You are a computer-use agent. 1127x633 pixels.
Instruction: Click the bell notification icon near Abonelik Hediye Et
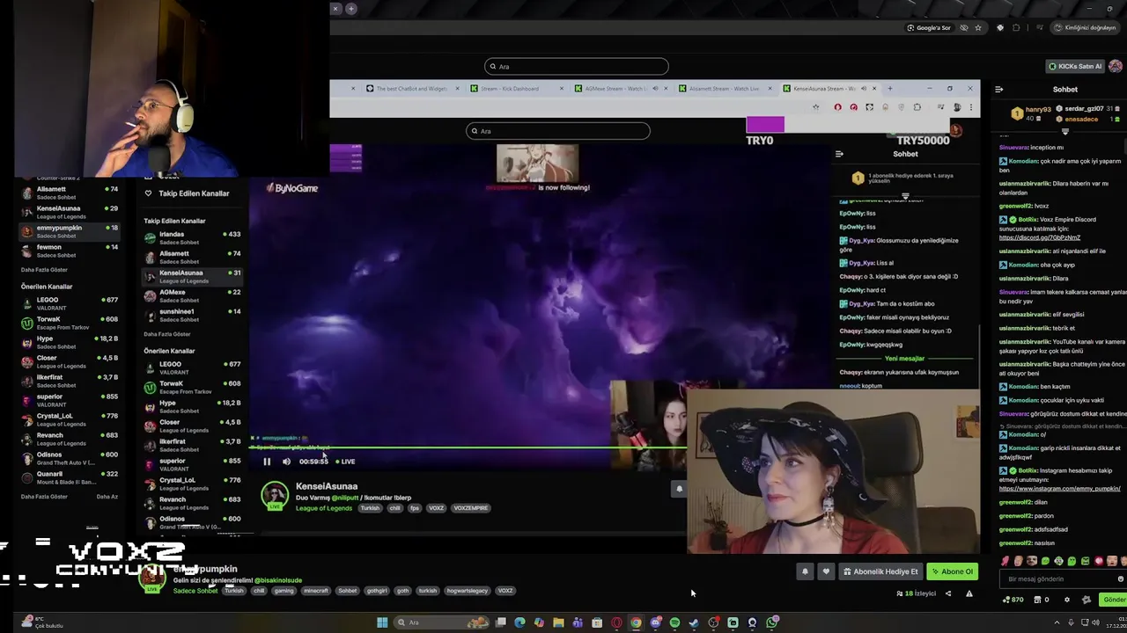point(805,571)
